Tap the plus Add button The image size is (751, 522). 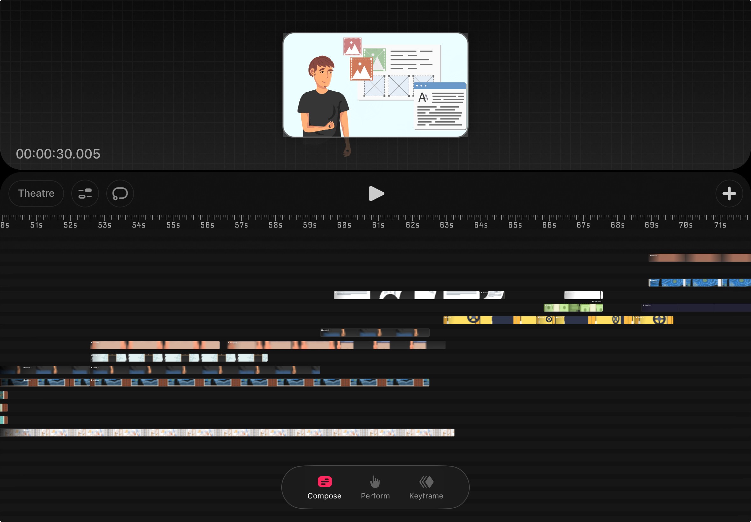pyautogui.click(x=729, y=193)
